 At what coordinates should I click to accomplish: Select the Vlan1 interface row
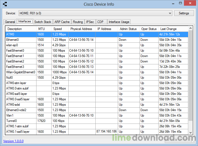coord(97,115)
